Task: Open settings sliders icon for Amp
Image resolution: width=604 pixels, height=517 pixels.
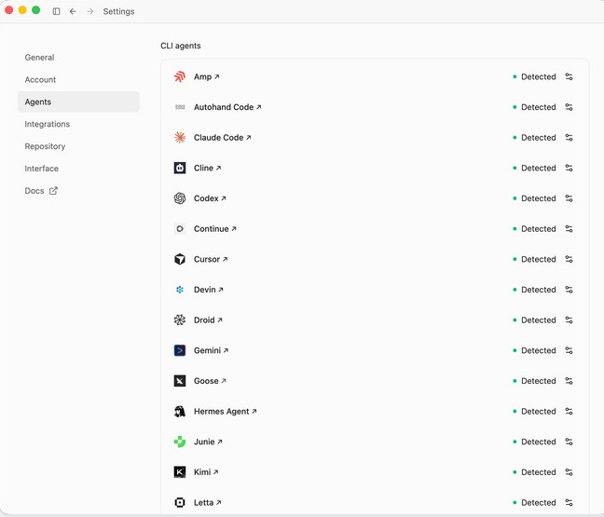Action: click(x=569, y=76)
